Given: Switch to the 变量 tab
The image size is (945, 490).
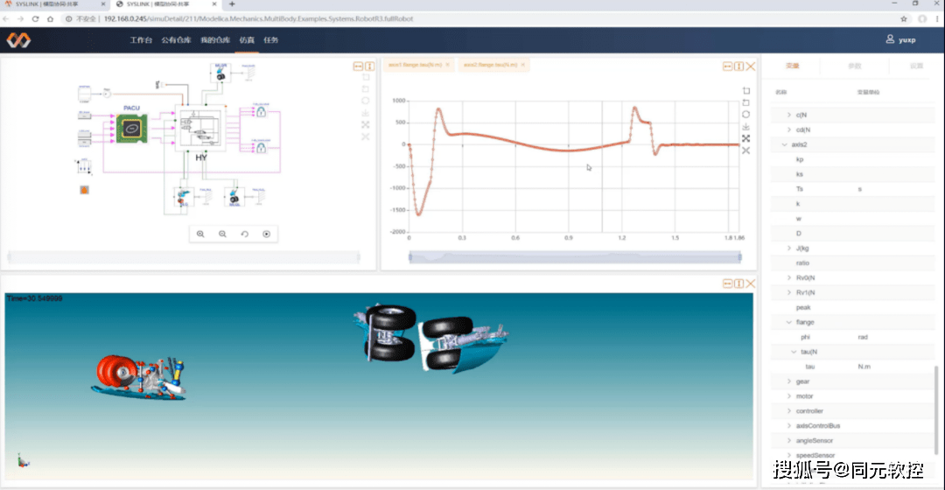Looking at the screenshot, I should click(793, 66).
